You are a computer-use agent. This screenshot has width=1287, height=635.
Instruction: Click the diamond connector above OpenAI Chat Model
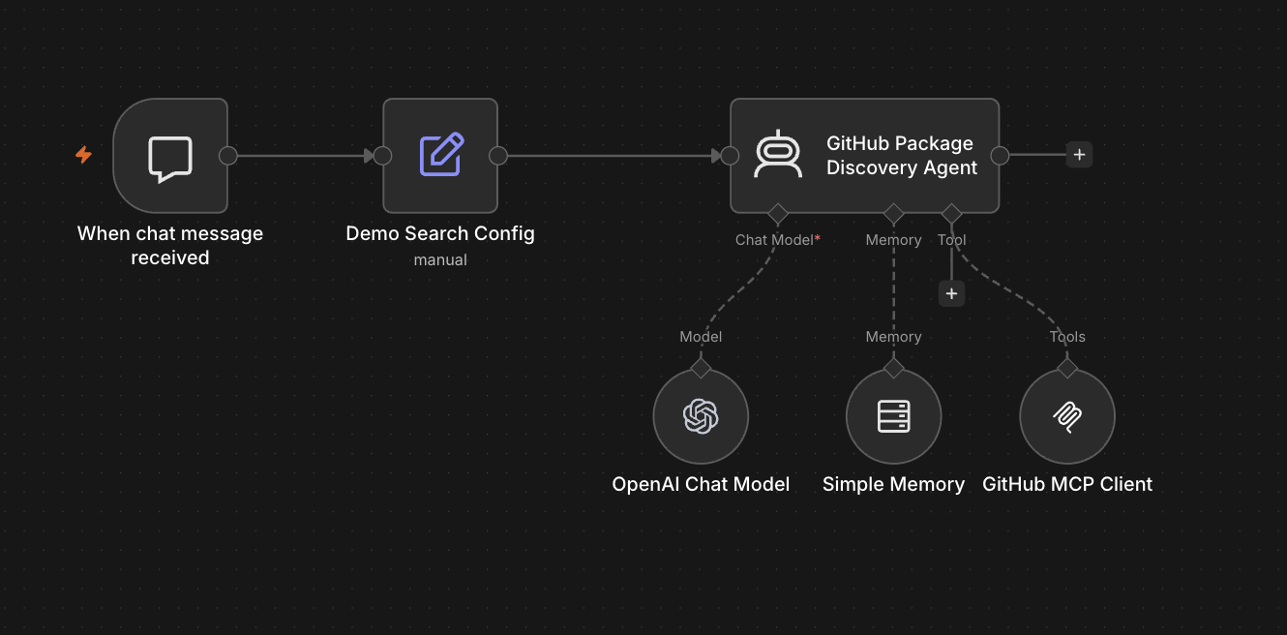[701, 369]
